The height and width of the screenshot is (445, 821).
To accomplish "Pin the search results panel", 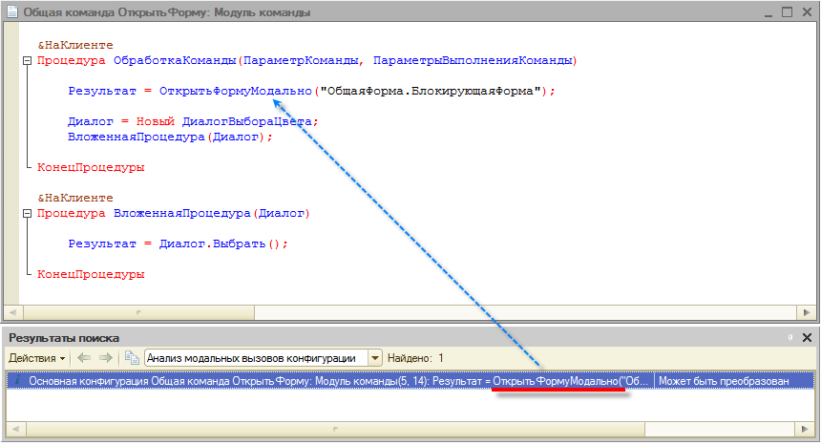I will pos(790,338).
